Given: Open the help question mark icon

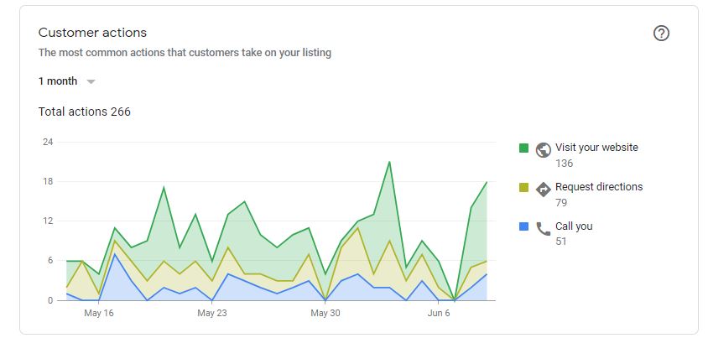Looking at the screenshot, I should (661, 34).
